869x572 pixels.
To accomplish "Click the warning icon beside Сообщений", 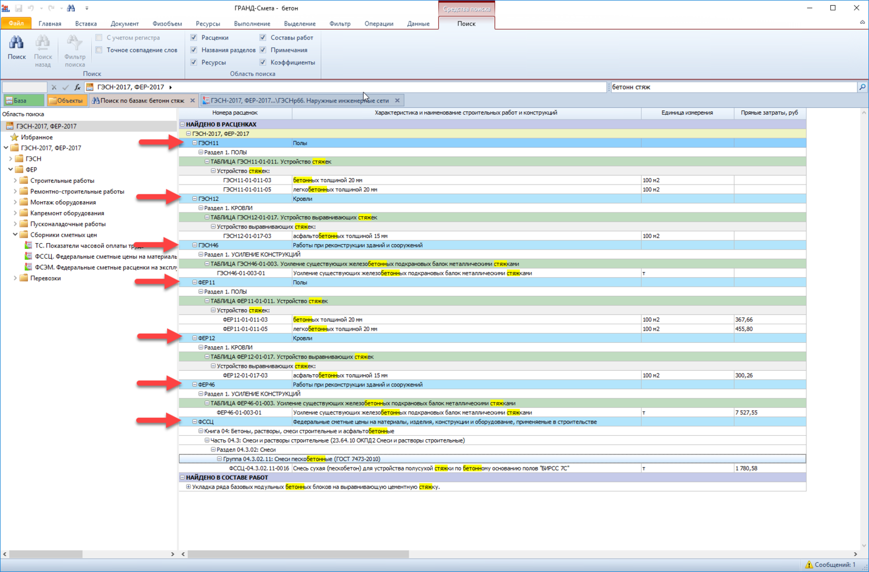I will [808, 564].
